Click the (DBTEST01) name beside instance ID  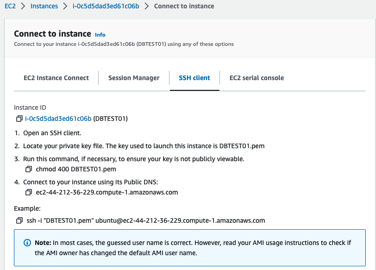tap(110, 119)
